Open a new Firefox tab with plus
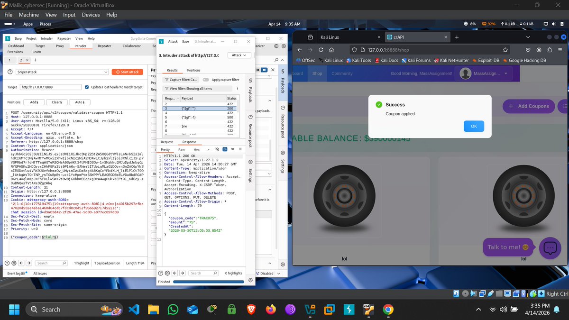Image resolution: width=569 pixels, height=320 pixels. tap(457, 37)
